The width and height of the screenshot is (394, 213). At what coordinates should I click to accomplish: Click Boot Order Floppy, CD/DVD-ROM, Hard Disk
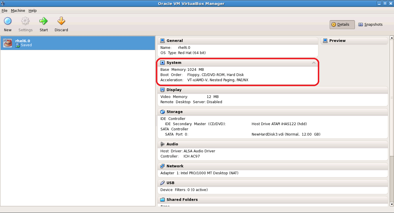click(216, 75)
